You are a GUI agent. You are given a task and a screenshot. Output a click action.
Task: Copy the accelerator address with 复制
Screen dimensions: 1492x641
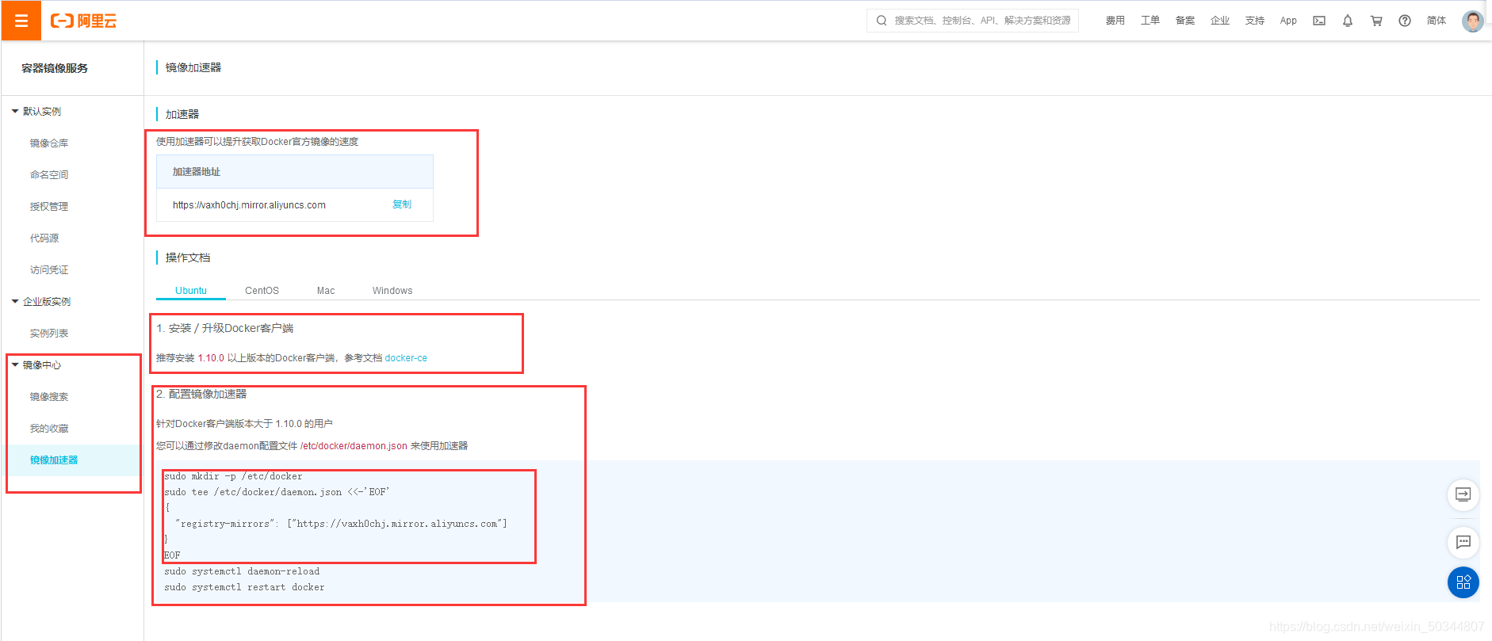click(402, 204)
